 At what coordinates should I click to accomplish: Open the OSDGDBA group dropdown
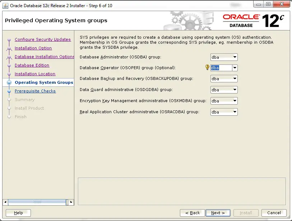224,90
